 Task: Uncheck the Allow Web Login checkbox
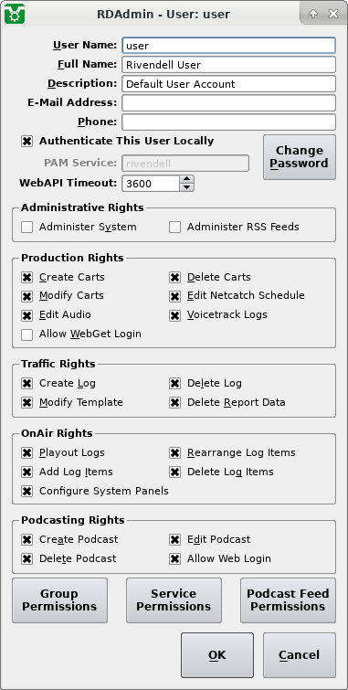coord(175,559)
